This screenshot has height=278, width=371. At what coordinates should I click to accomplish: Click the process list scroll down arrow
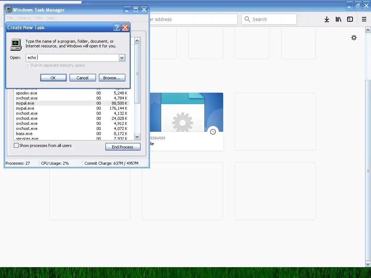(x=137, y=136)
